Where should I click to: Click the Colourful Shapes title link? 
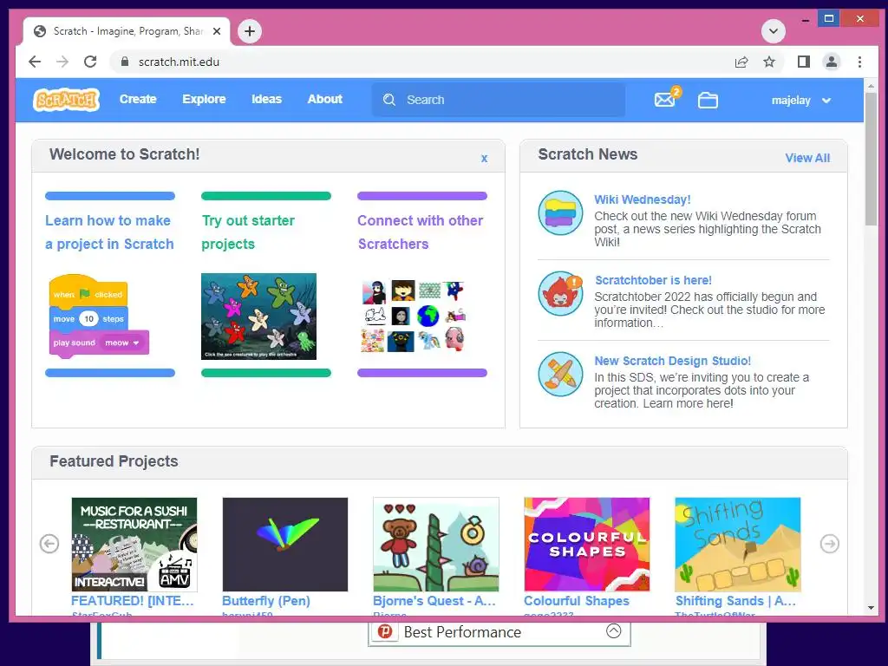click(x=577, y=601)
